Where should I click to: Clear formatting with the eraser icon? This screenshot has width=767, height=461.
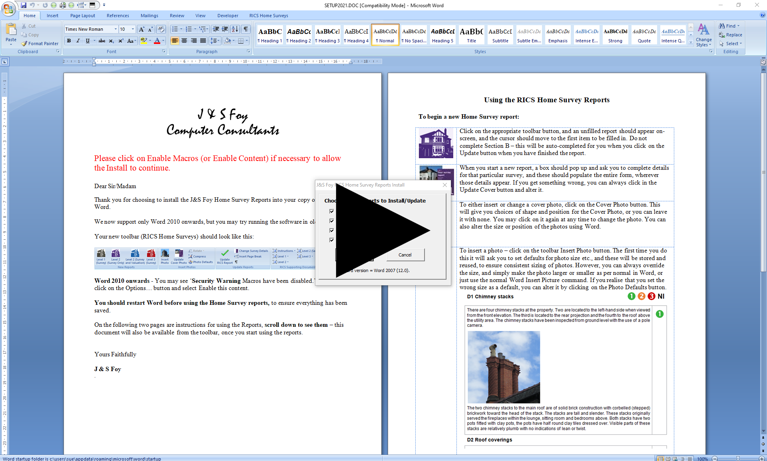coord(161,29)
